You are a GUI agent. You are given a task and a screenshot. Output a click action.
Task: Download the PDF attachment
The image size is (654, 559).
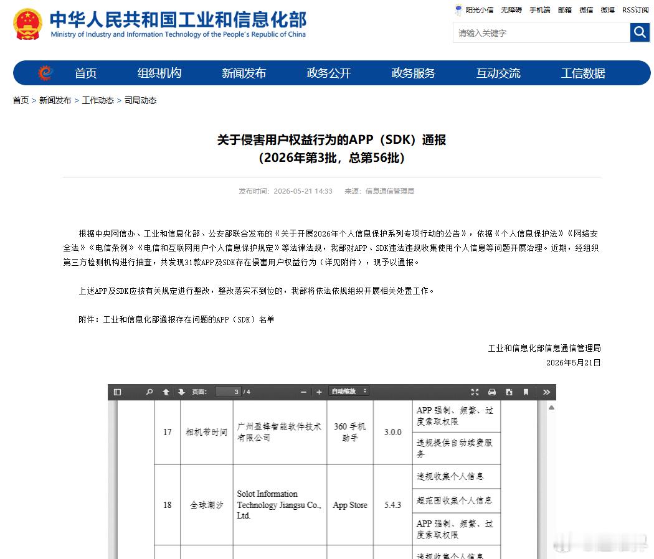coord(509,392)
